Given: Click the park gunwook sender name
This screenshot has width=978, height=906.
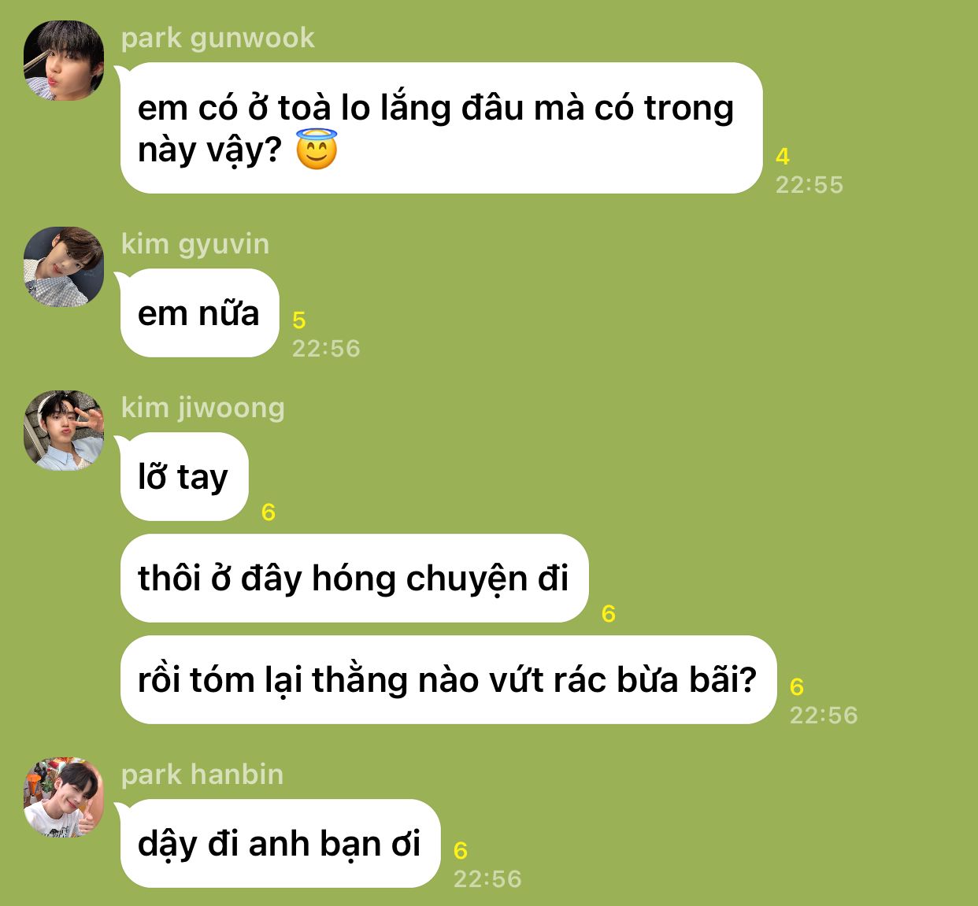Looking at the screenshot, I should [218, 38].
